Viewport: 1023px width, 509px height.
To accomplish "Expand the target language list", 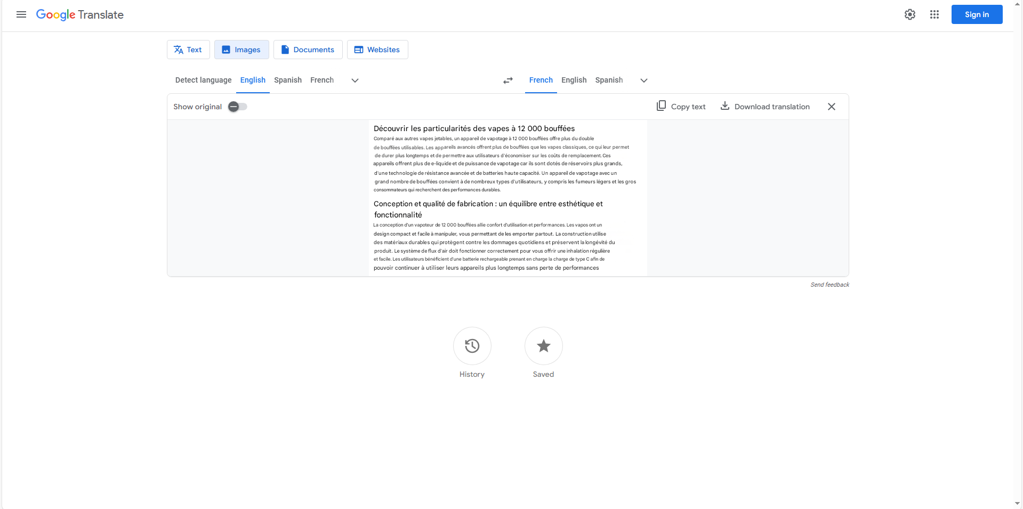I will [x=643, y=80].
